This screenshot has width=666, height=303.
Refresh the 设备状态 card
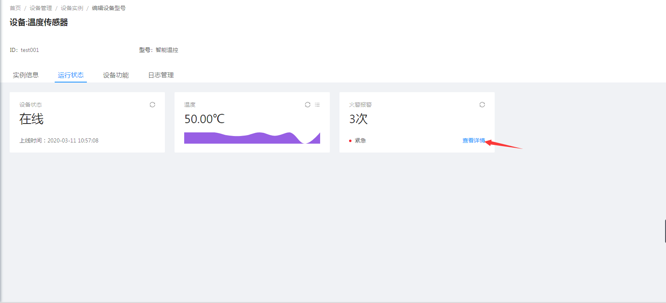(152, 105)
